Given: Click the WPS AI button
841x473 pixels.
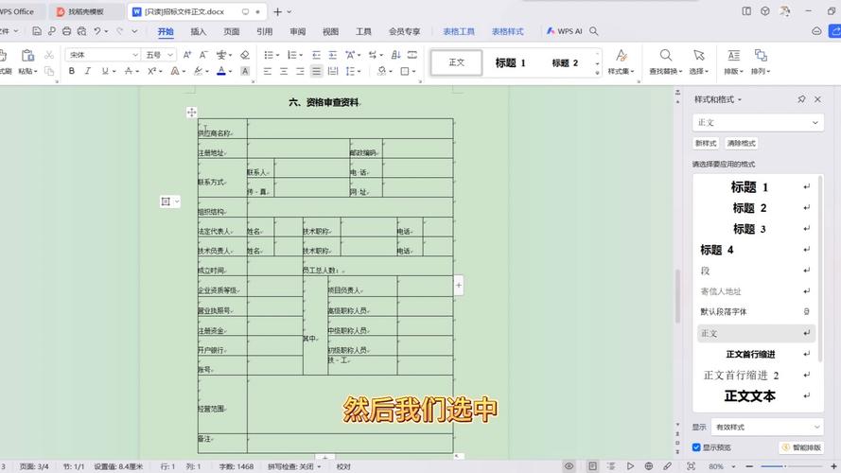Looking at the screenshot, I should click(564, 31).
